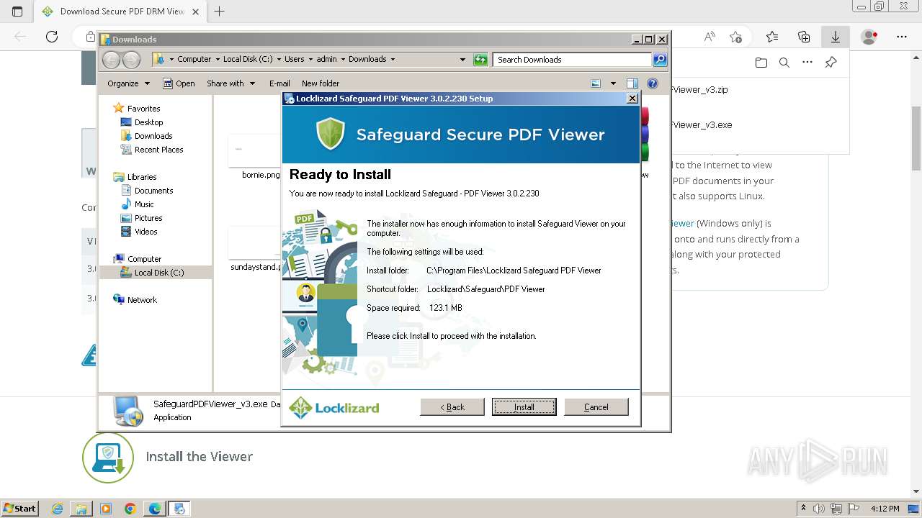Open Windows Explorer from the taskbar
The image size is (922, 518).
(x=81, y=509)
